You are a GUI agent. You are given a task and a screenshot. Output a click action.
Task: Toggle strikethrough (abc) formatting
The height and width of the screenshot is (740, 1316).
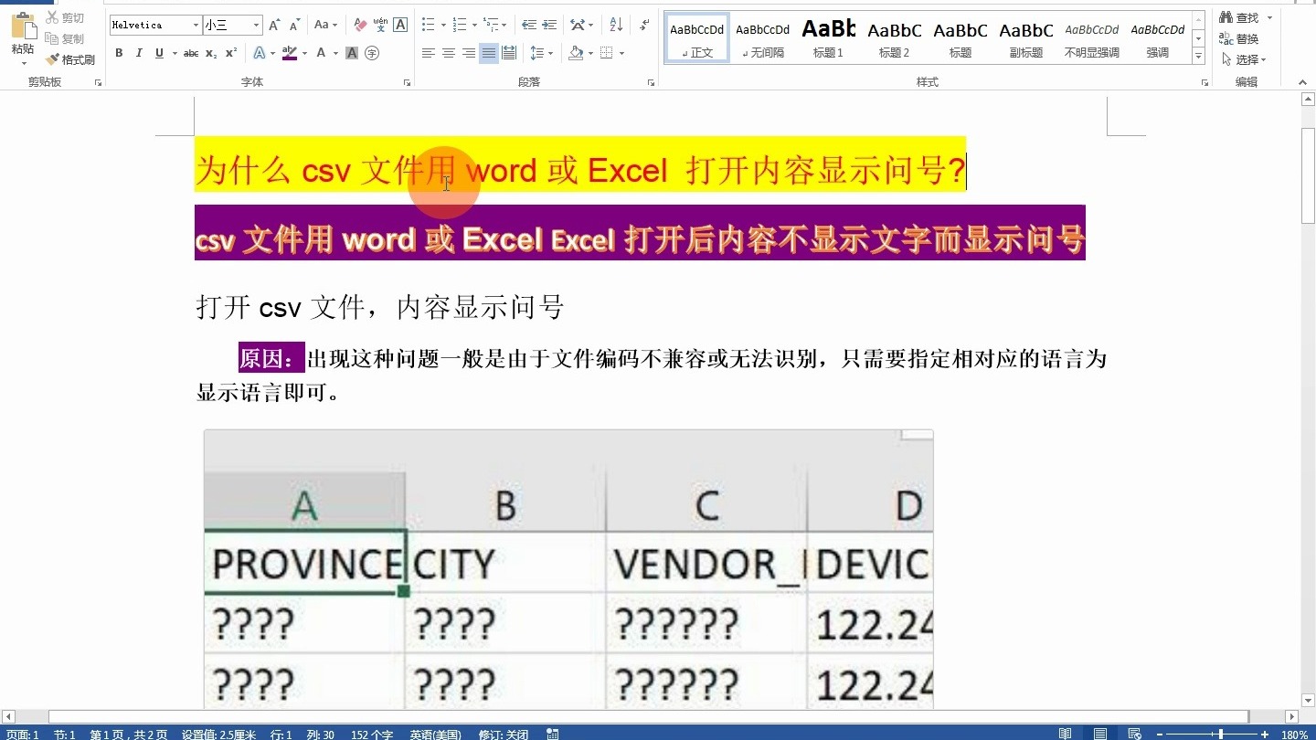click(191, 53)
